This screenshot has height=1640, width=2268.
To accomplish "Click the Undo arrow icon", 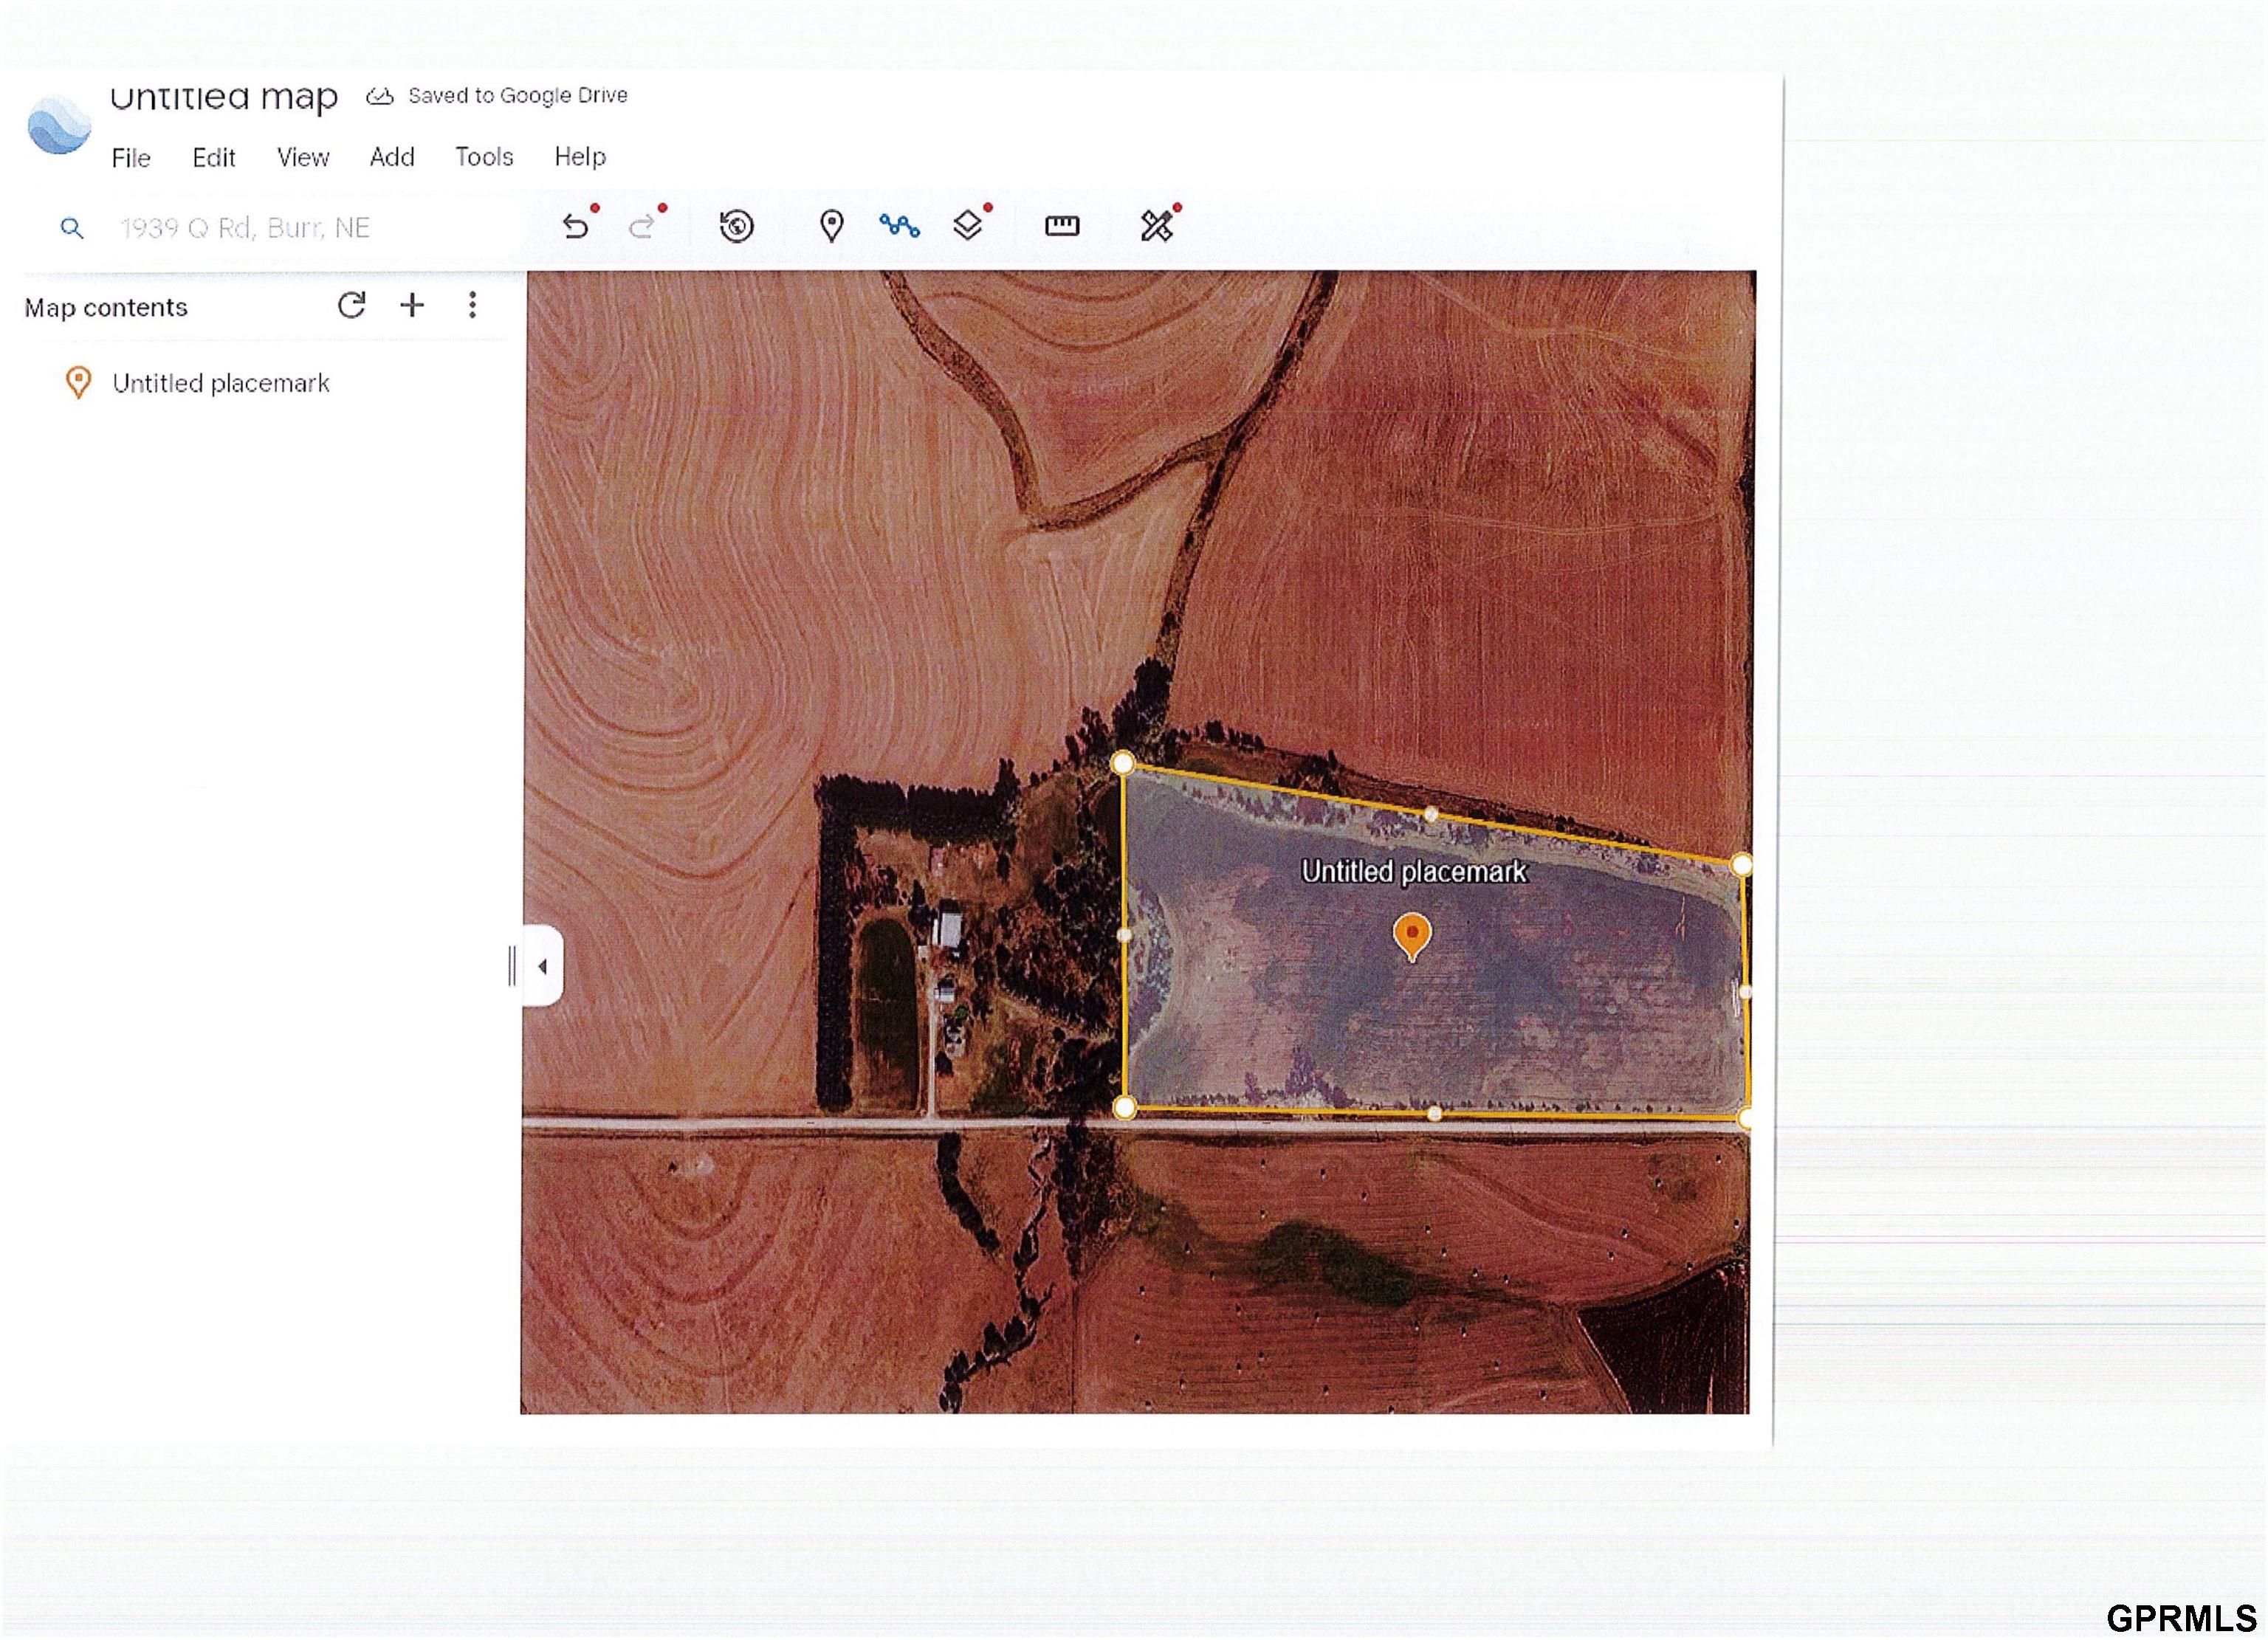I will (575, 226).
